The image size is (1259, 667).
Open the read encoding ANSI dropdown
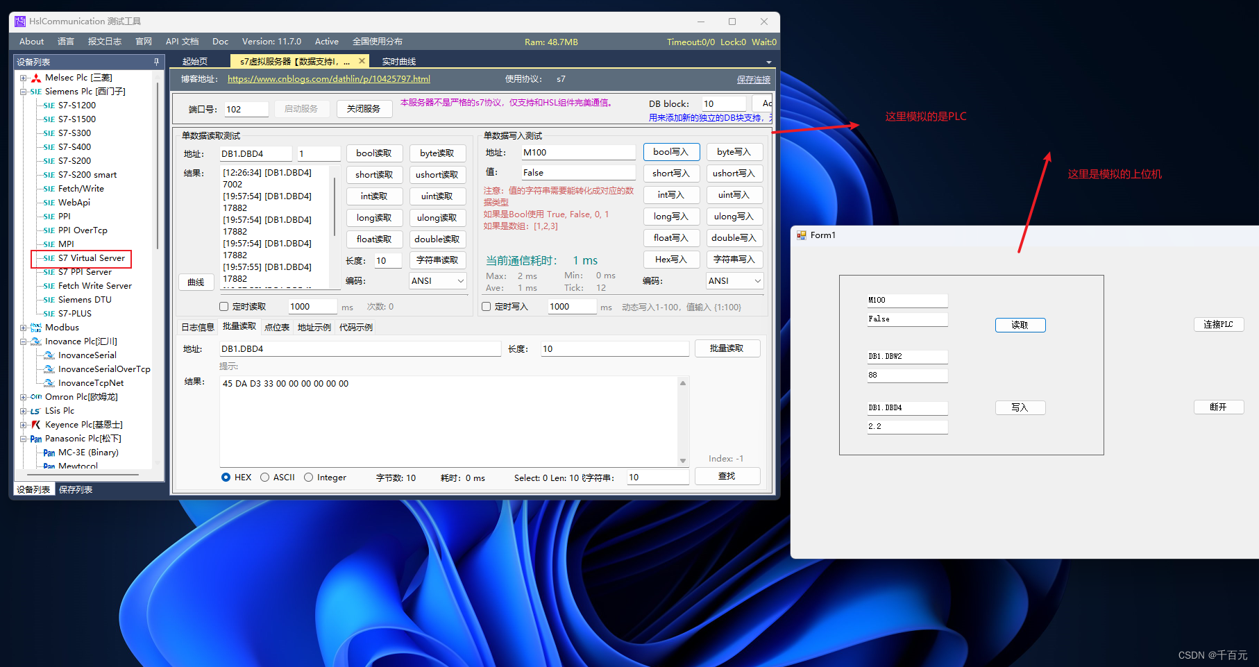pos(461,281)
